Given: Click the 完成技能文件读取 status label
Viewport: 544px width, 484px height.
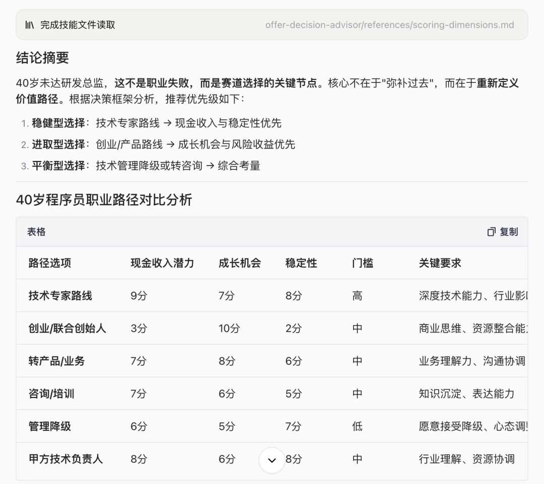Looking at the screenshot, I should tap(78, 25).
